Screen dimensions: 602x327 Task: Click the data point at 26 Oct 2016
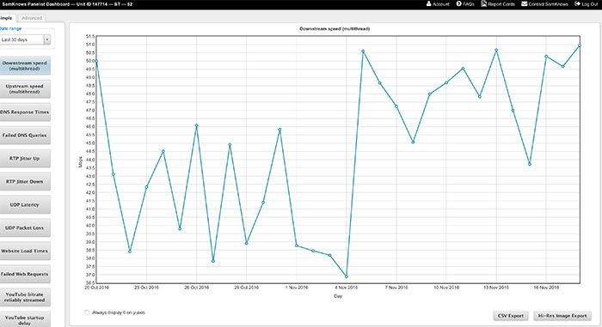[197, 125]
